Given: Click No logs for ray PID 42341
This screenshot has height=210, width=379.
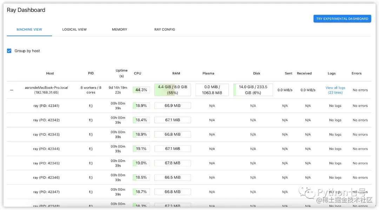Looking at the screenshot, I should tap(335, 106).
